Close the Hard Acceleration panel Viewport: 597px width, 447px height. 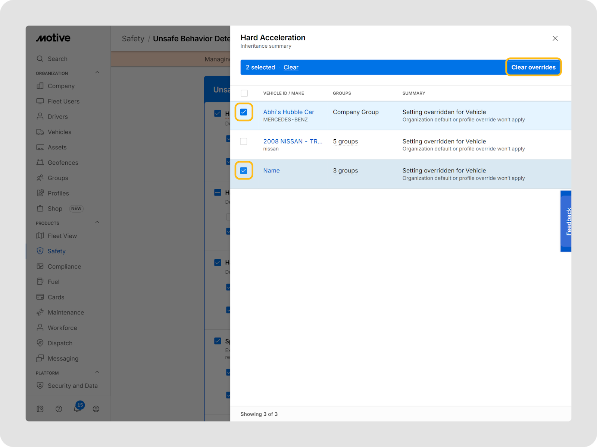(x=555, y=38)
